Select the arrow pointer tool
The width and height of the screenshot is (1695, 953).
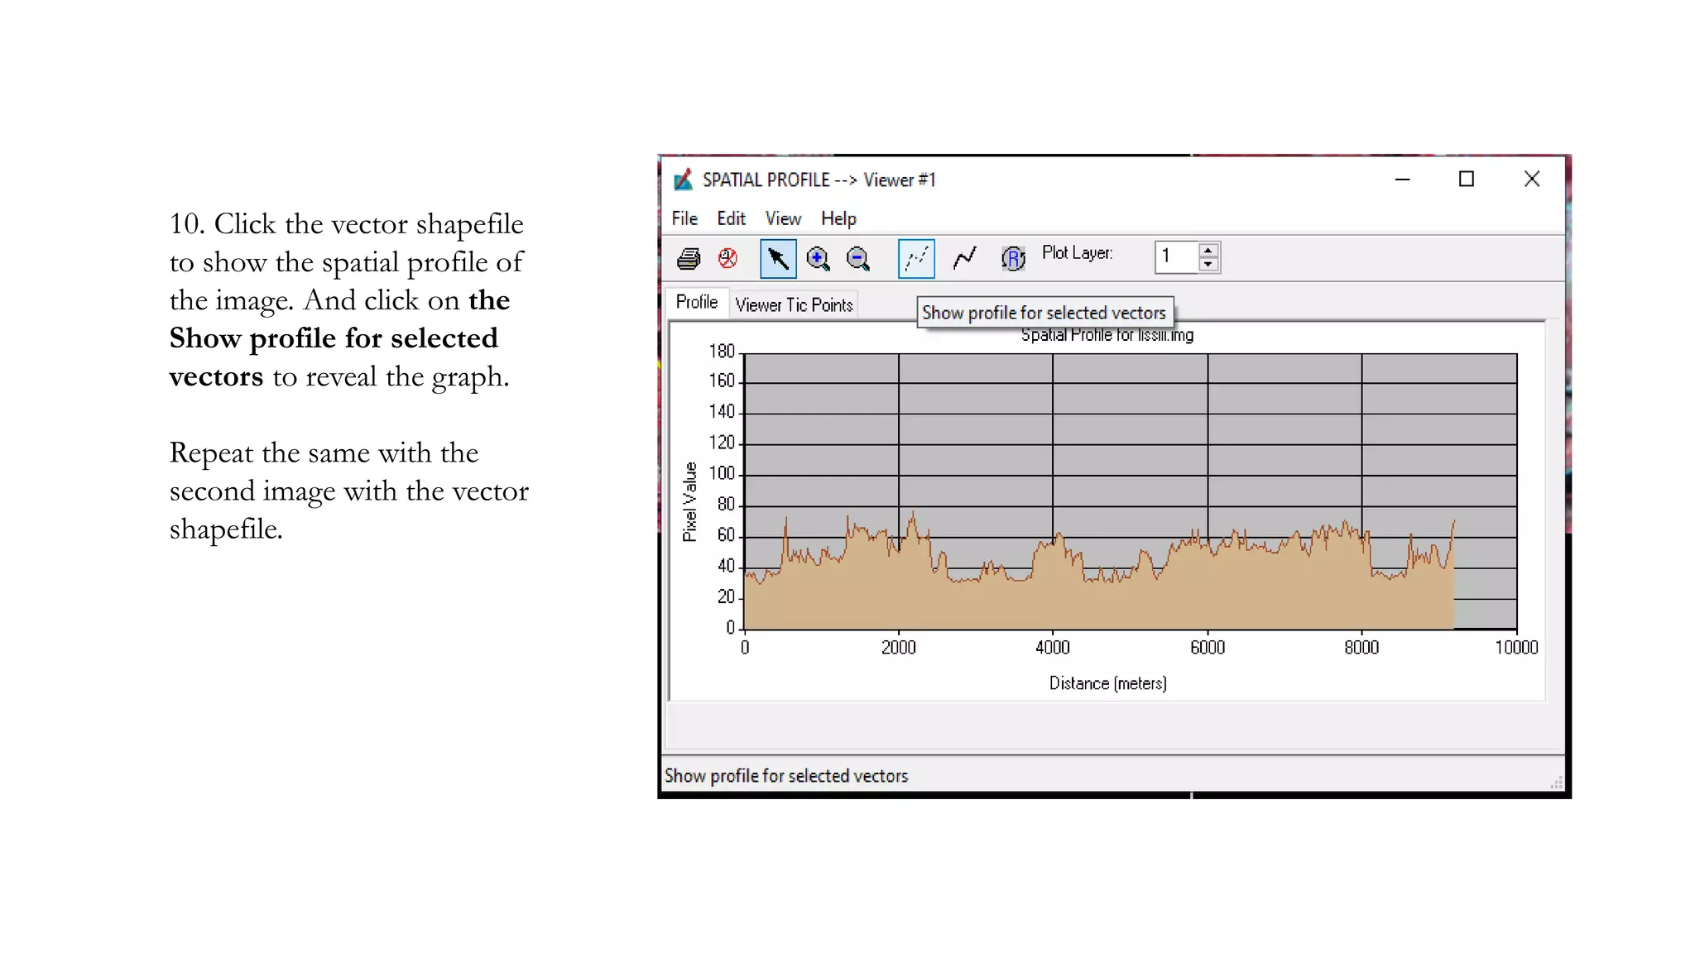[x=777, y=259]
